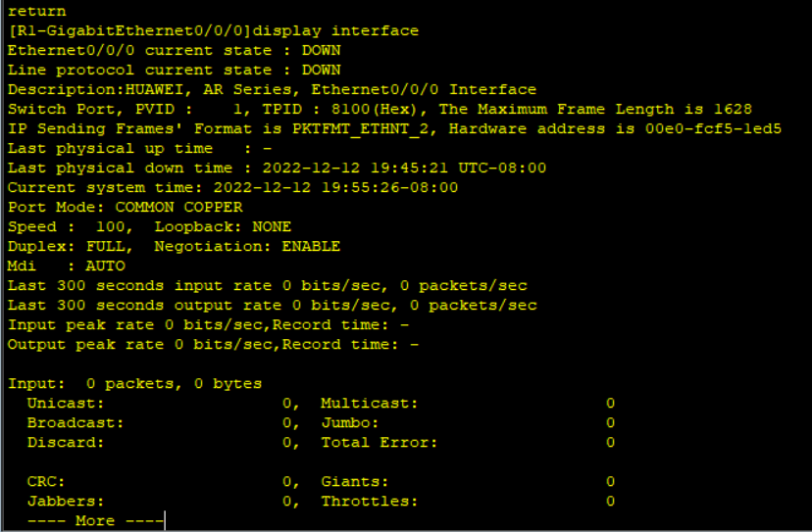
Task: Click the Port Mode COMMON COPPER text
Action: 125,207
